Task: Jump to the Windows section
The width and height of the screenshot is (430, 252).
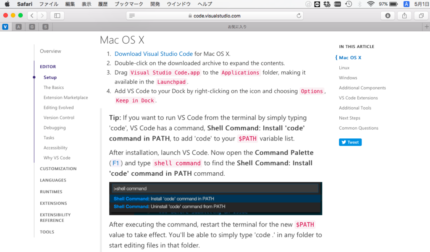Action: 348,78
